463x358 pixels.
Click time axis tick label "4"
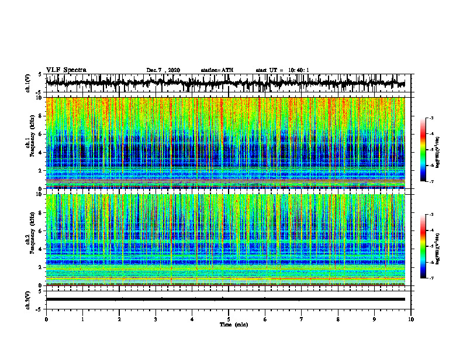[192, 319]
